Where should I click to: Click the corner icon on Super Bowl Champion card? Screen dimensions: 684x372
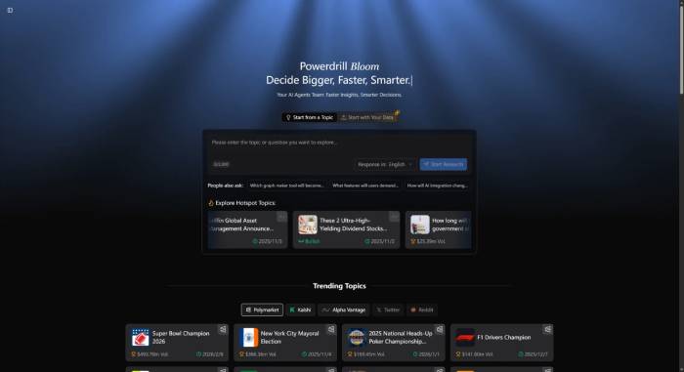223,329
